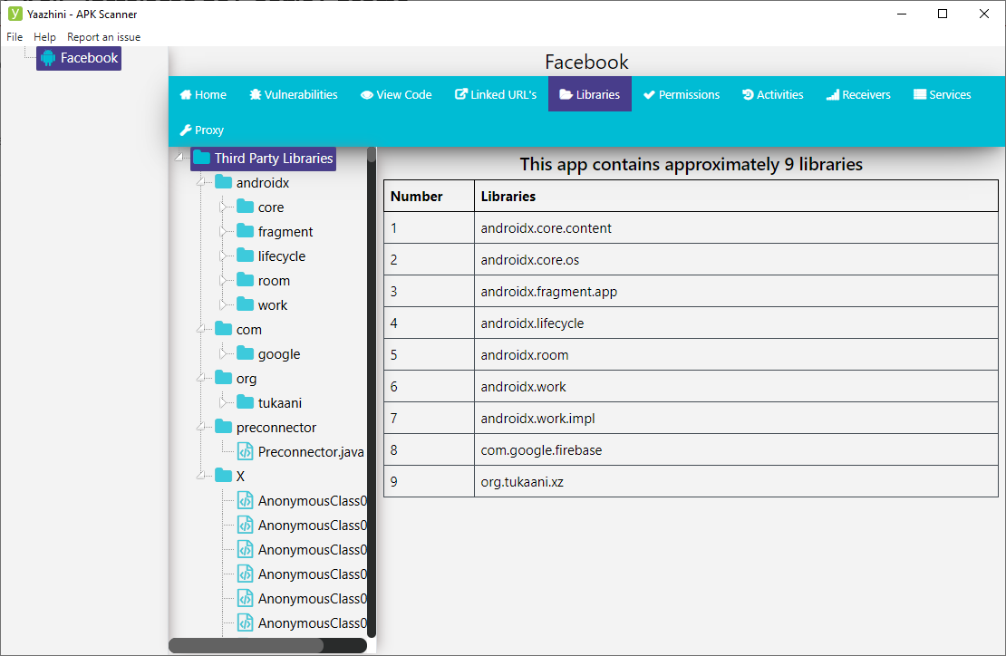Click the Yaazhini app logo in title bar

[15, 14]
